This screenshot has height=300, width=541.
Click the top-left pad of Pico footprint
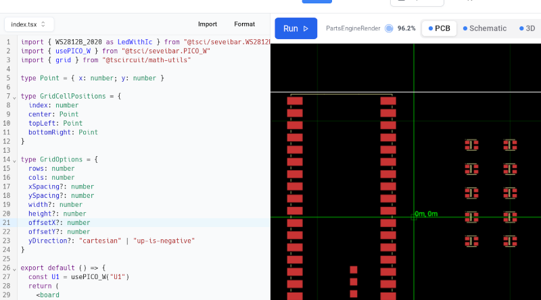point(295,101)
